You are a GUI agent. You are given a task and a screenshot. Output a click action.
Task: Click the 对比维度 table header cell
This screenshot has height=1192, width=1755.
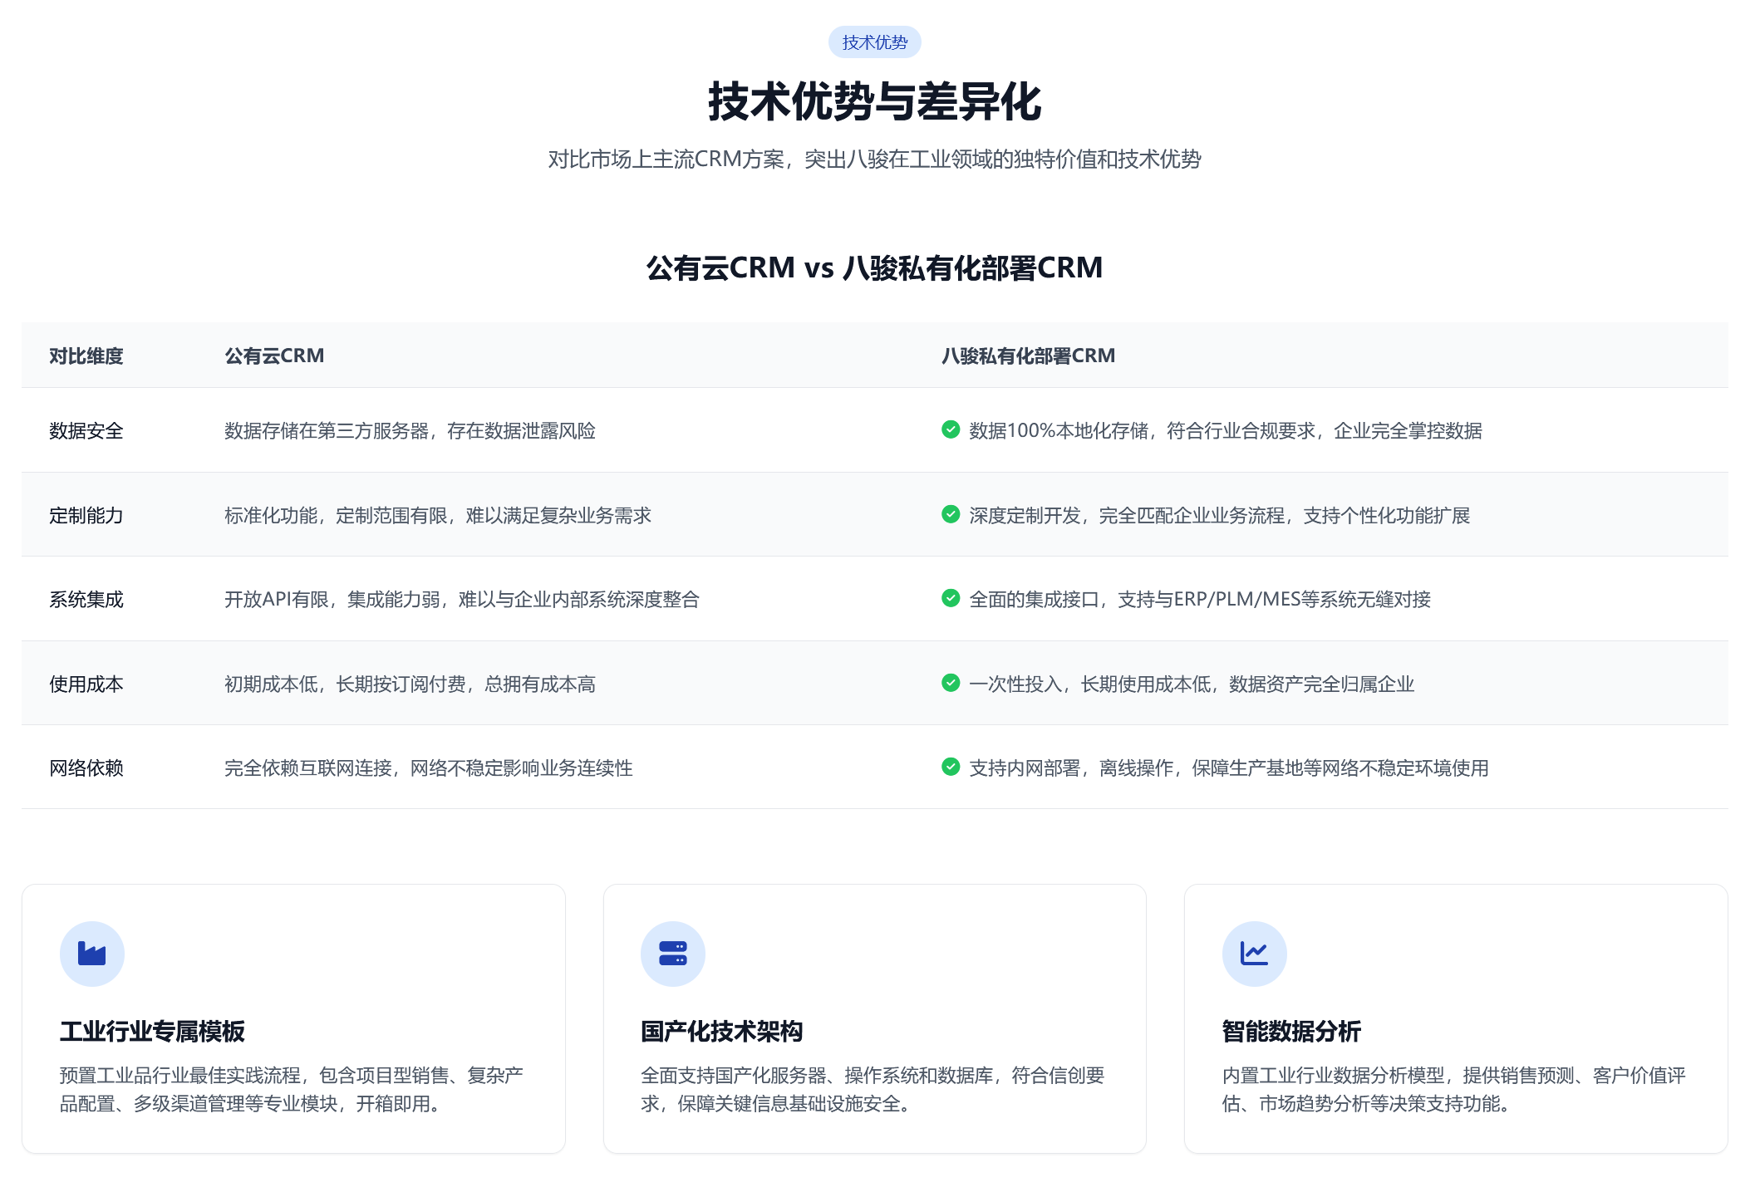click(86, 356)
